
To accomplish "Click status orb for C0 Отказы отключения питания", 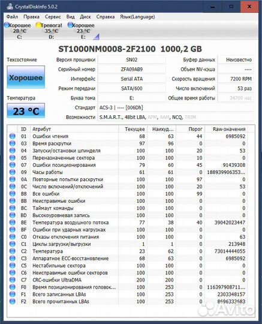I will (13, 237).
